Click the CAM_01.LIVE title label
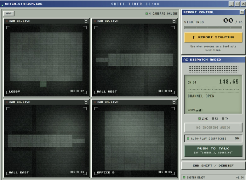The width and height of the screenshot is (246, 180). pos(20,21)
